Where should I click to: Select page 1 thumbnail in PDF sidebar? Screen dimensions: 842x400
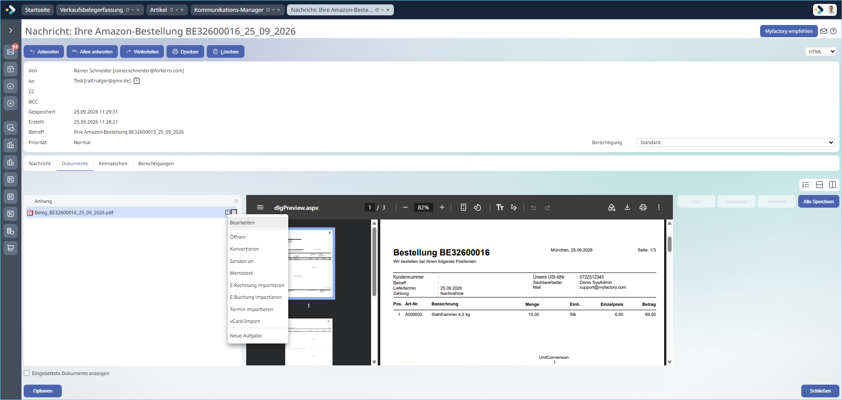coord(310,263)
